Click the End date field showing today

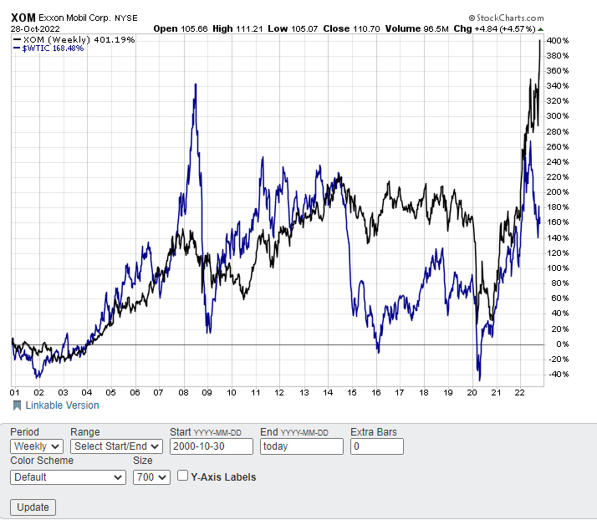pyautogui.click(x=302, y=446)
